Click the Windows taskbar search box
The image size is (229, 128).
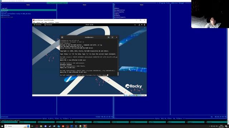coord(17,126)
